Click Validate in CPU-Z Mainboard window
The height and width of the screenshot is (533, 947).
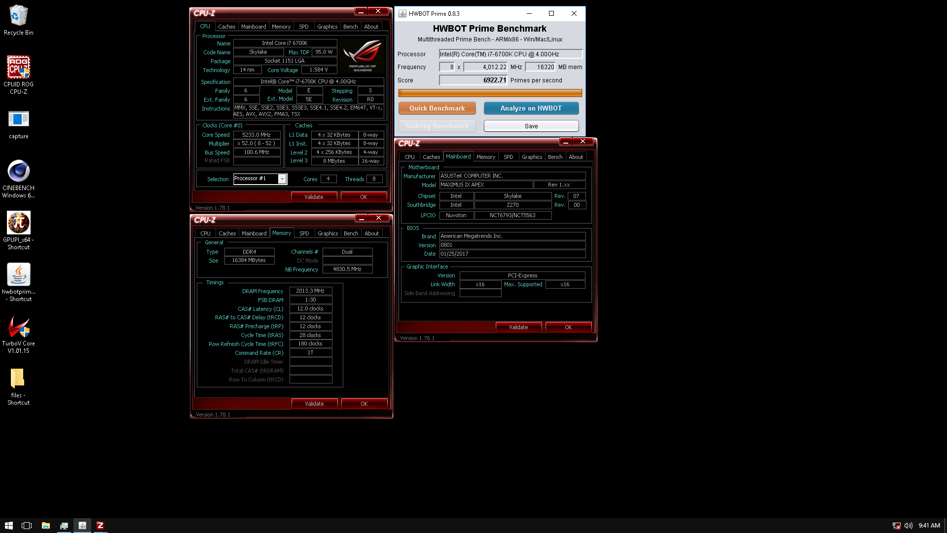518,327
